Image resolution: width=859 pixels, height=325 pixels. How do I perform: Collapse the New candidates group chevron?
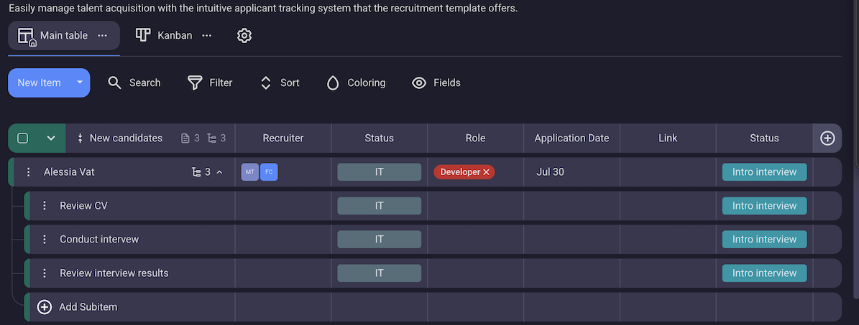[51, 138]
